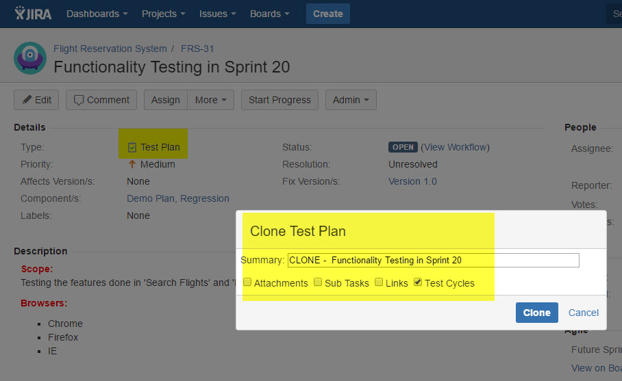The width and height of the screenshot is (622, 381).
Task: Open the Boards menu
Action: coord(269,14)
